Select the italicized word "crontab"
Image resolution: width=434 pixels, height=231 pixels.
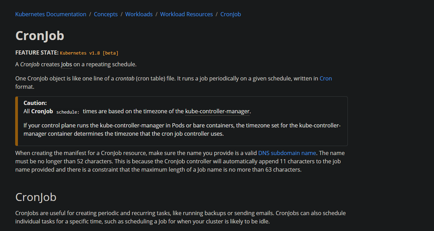tap(125, 78)
